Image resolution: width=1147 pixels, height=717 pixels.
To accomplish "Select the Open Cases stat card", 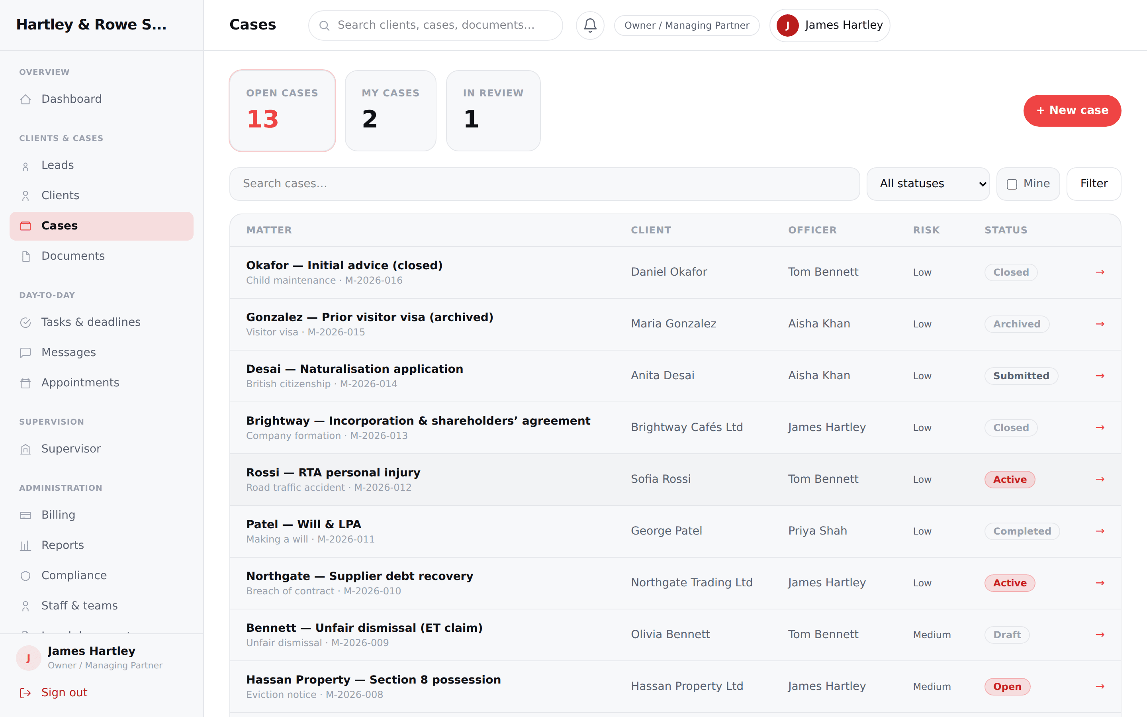I will pos(282,111).
